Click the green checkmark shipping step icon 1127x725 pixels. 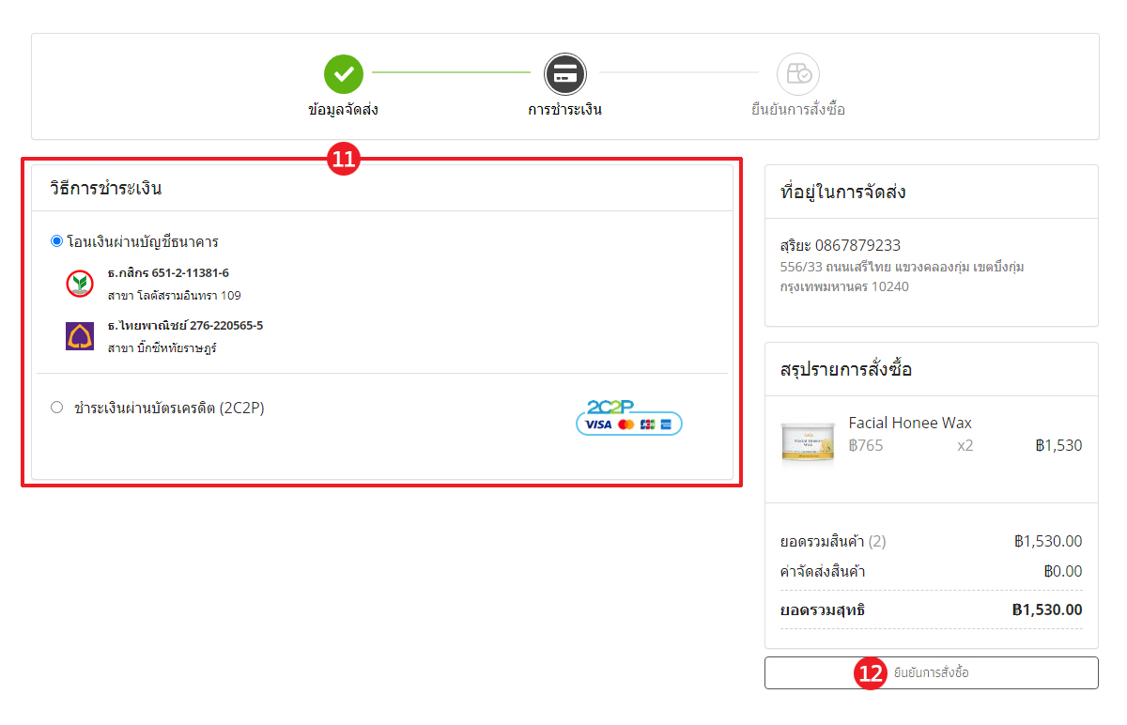pyautogui.click(x=344, y=73)
